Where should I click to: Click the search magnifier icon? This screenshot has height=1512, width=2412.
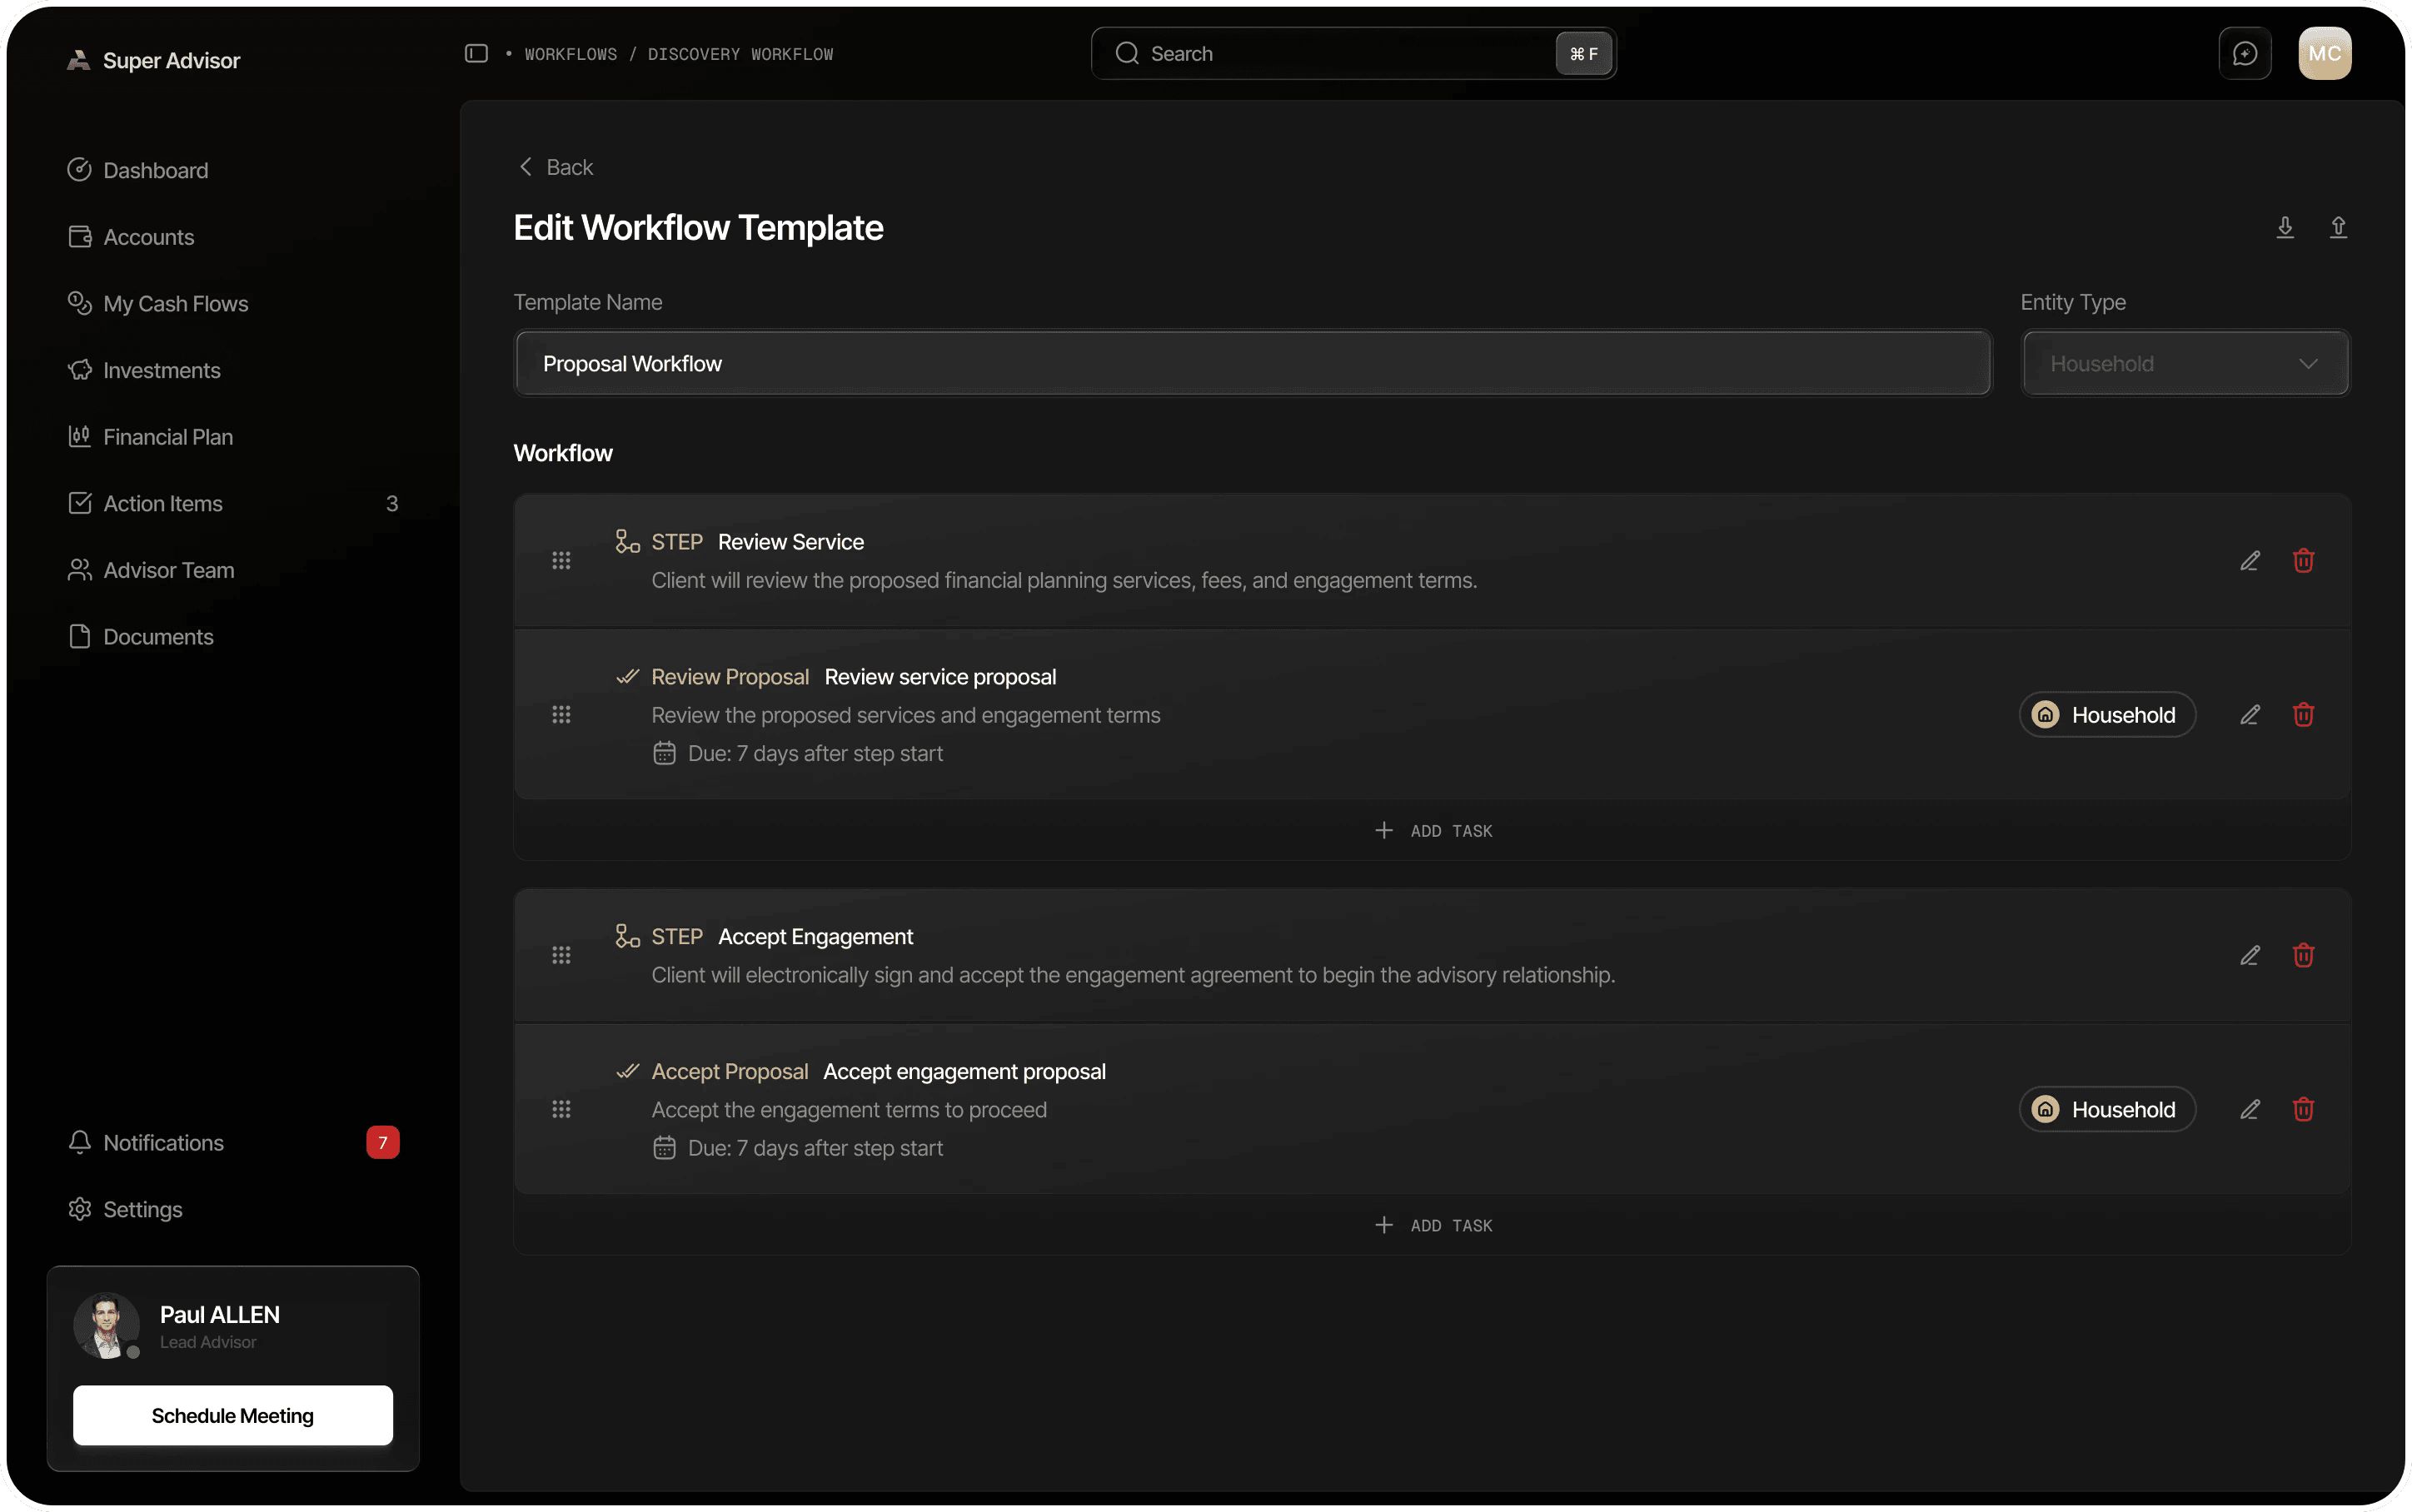click(1127, 53)
